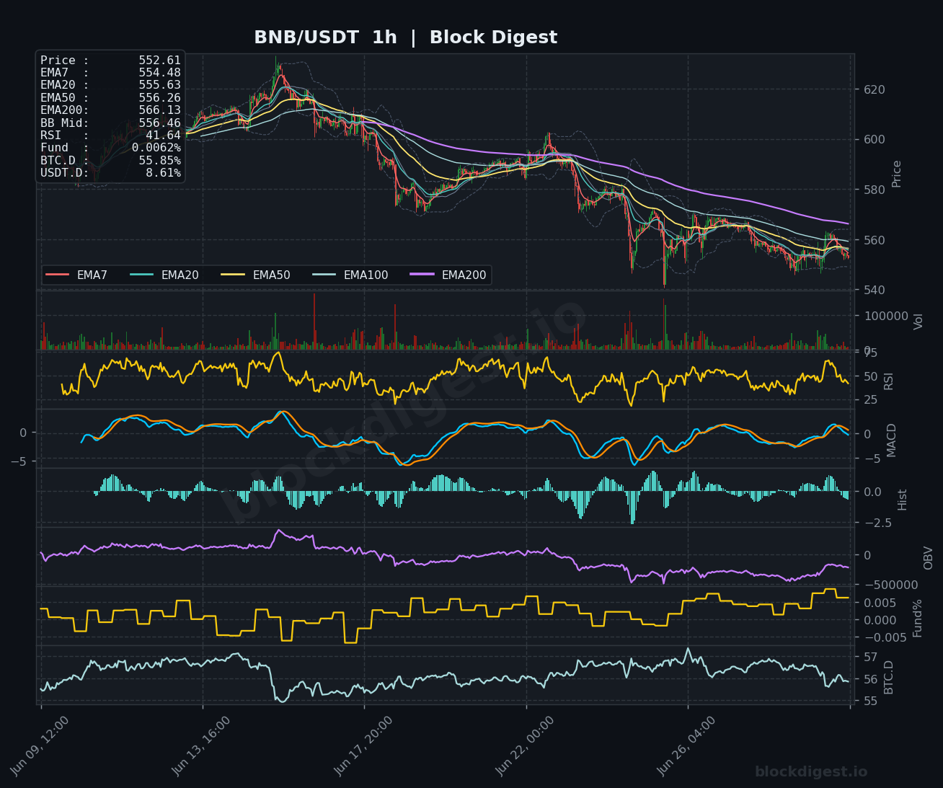Click the Jun 13, 16:00 date label
The image size is (943, 788).
pos(201,745)
